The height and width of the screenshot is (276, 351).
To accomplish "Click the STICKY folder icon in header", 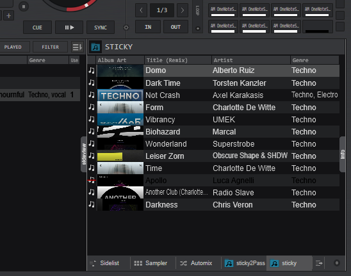I will (x=95, y=47).
